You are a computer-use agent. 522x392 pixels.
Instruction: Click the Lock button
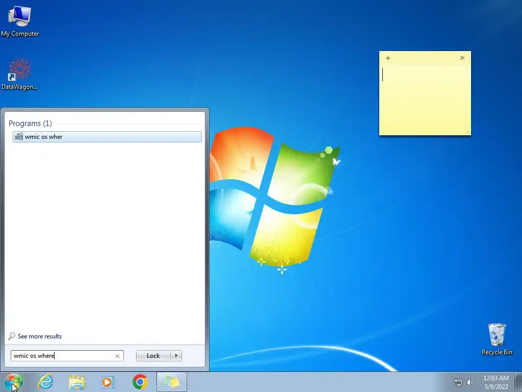click(153, 356)
